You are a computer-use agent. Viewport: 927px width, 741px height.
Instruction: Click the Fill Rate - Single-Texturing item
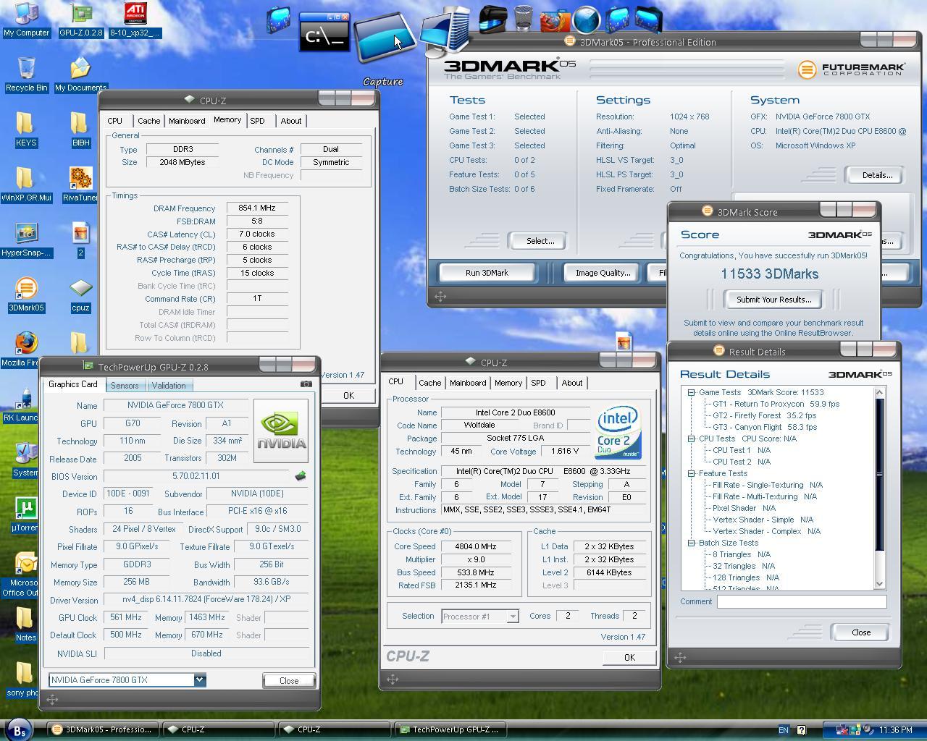pos(768,485)
